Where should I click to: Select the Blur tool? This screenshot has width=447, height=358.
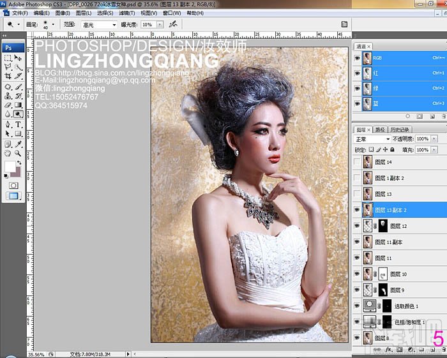tap(8, 114)
